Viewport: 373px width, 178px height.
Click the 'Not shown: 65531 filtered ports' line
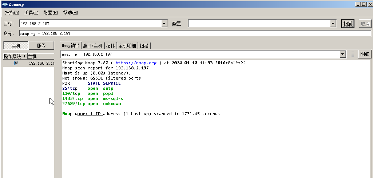102,78
